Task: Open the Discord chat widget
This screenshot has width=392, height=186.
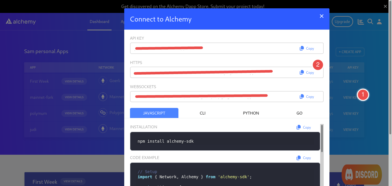Action: (x=362, y=174)
